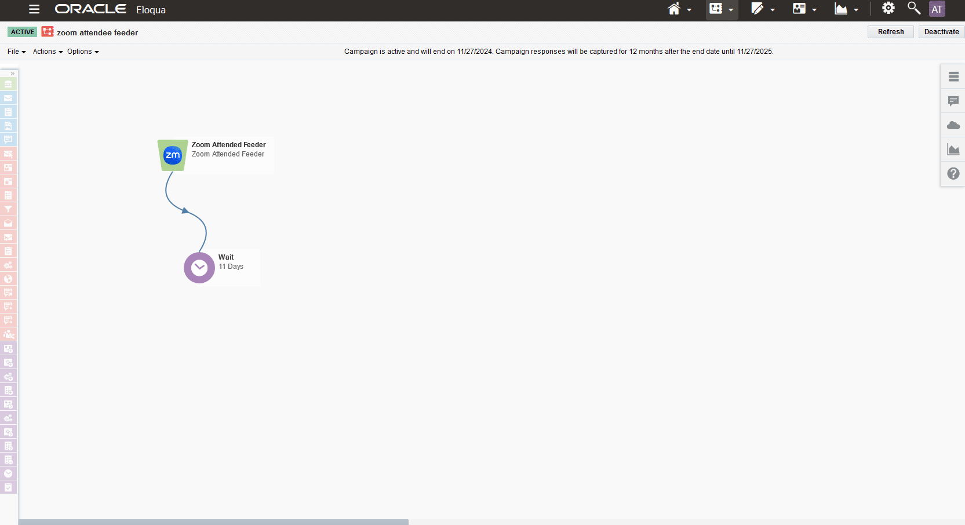Open the cloud icon in the right sidebar
This screenshot has width=965, height=525.
(953, 125)
